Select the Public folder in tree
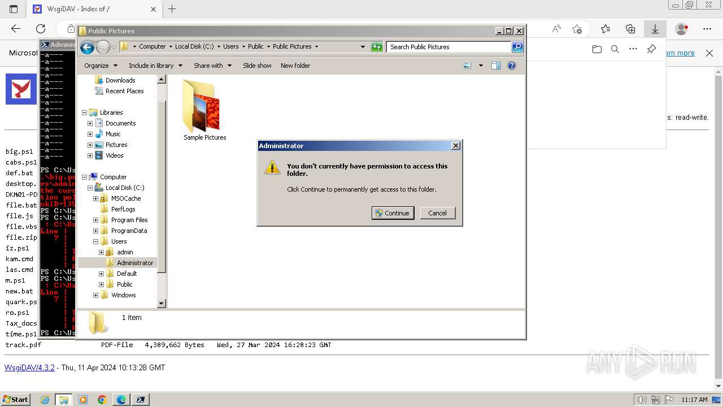This screenshot has height=407, width=723. [124, 284]
